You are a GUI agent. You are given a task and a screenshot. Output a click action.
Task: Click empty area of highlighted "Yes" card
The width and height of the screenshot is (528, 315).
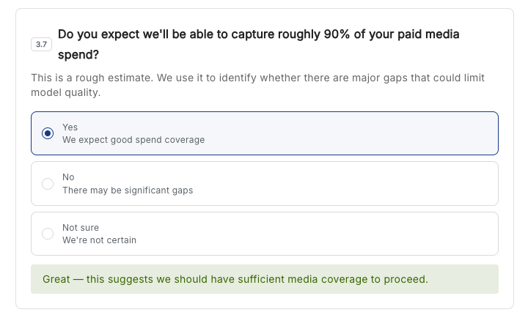pos(337,133)
